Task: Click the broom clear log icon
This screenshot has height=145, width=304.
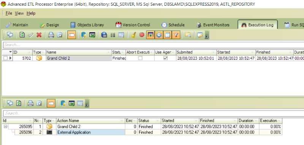Action: [x=133, y=35]
